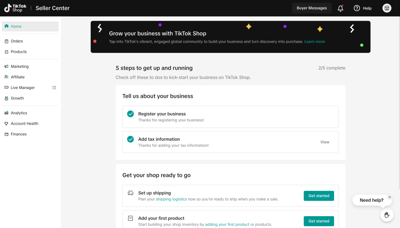
Task: Click the TikTok Shop logo
Action: 15,8
